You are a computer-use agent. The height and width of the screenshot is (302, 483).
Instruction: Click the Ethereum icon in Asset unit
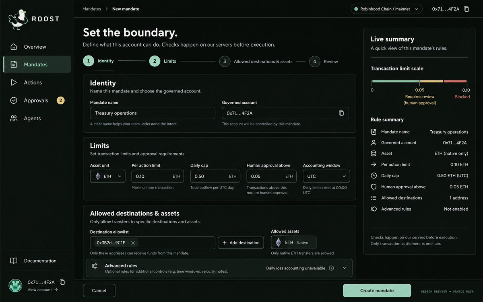tap(98, 176)
